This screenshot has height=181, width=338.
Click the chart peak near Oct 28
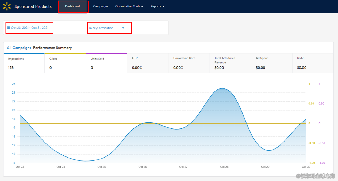[x=222, y=88]
